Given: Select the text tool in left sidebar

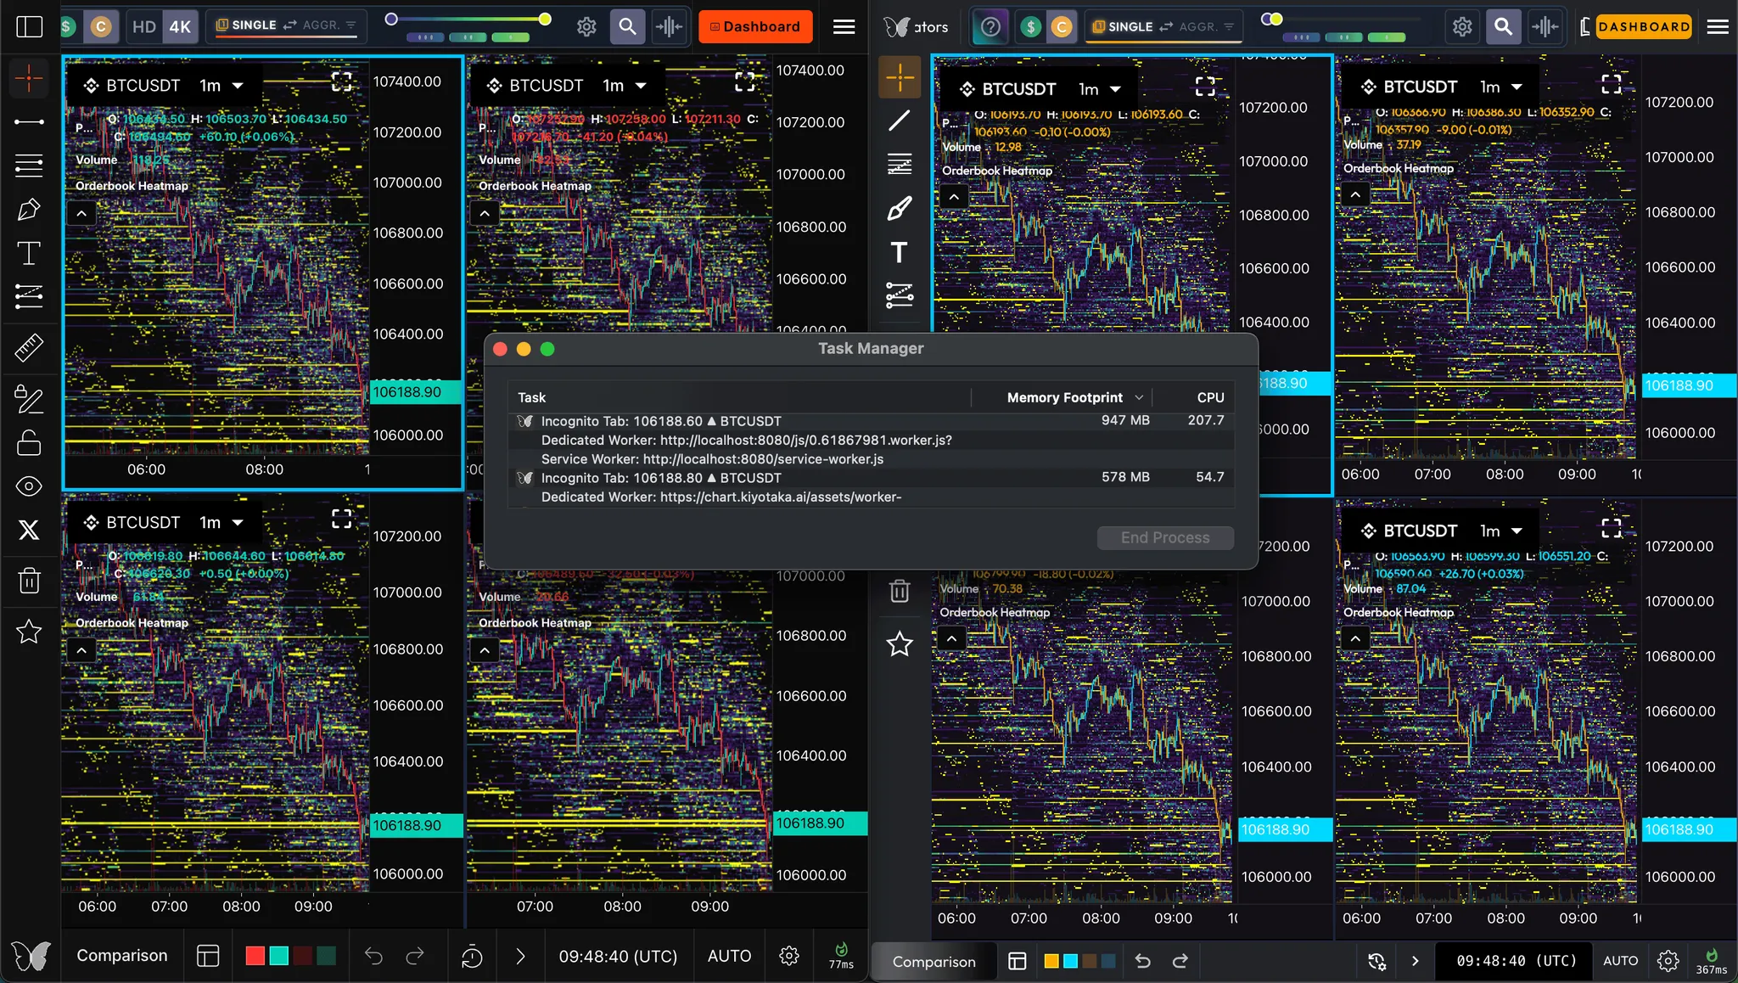Looking at the screenshot, I should [x=29, y=253].
